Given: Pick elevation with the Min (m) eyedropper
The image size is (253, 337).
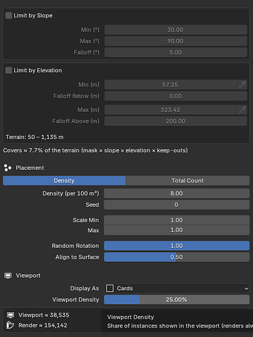Looking at the screenshot, I should (242, 85).
